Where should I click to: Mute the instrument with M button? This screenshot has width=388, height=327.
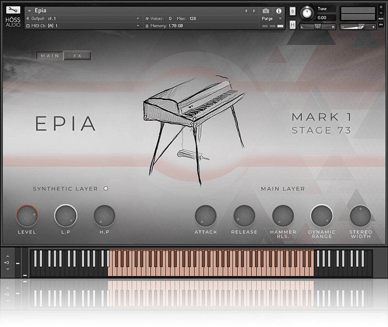[x=292, y=25]
